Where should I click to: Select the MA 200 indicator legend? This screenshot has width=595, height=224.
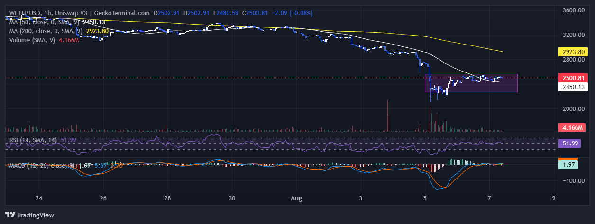(x=46, y=31)
